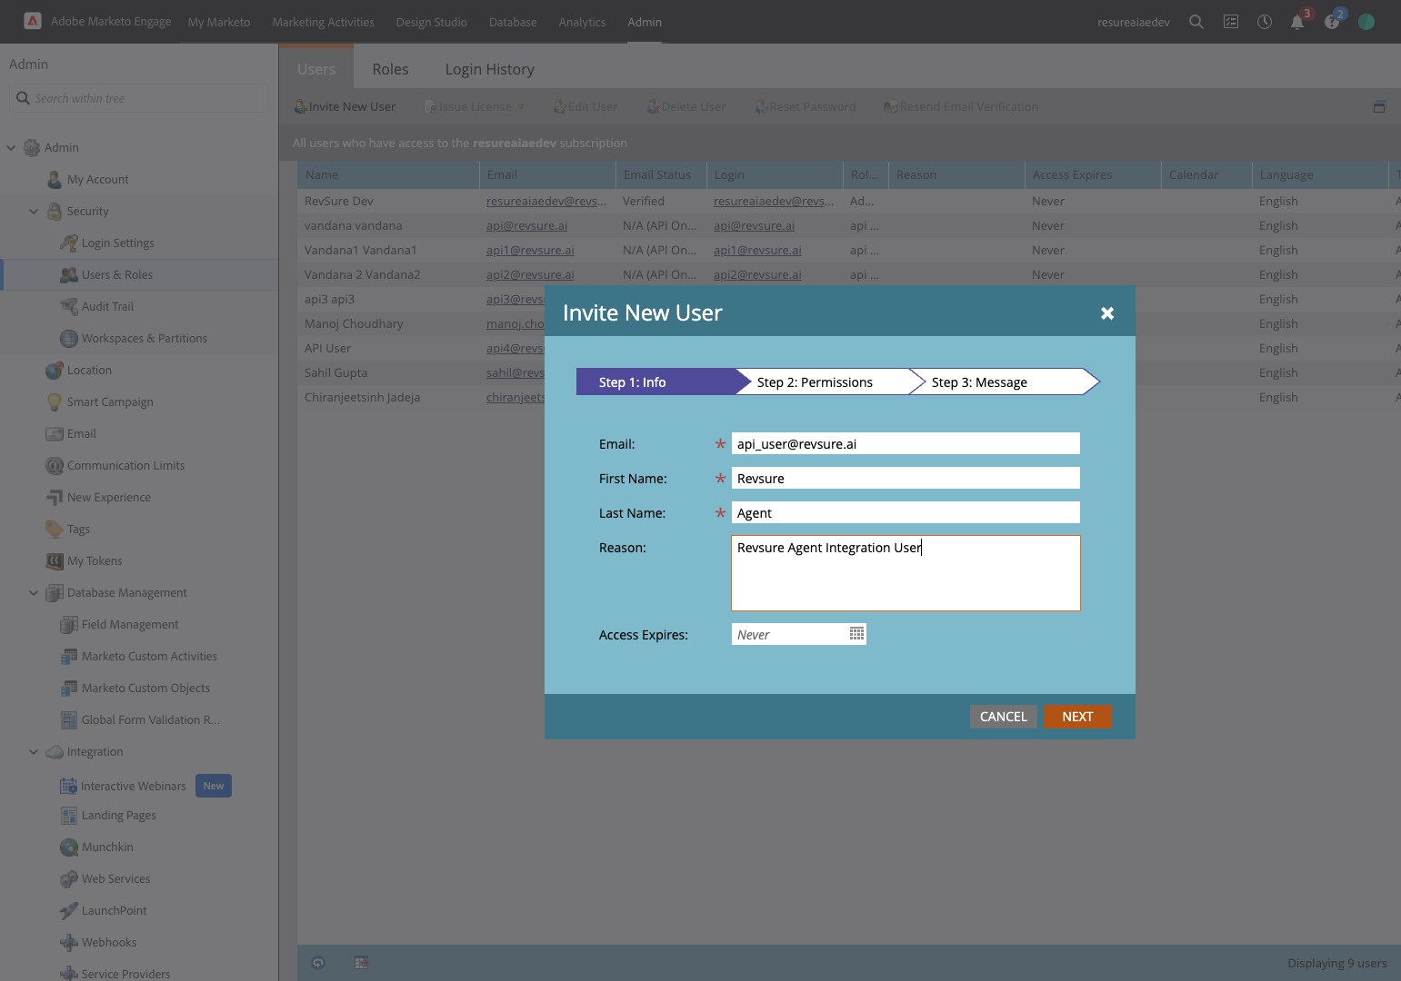Open Workspaces & Partitions tree item
Image resolution: width=1401 pixels, height=981 pixels.
tap(144, 339)
